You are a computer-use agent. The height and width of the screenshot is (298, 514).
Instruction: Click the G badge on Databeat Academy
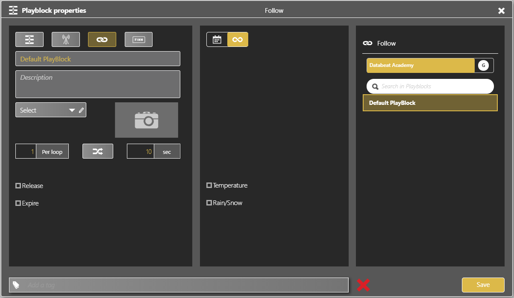(483, 65)
